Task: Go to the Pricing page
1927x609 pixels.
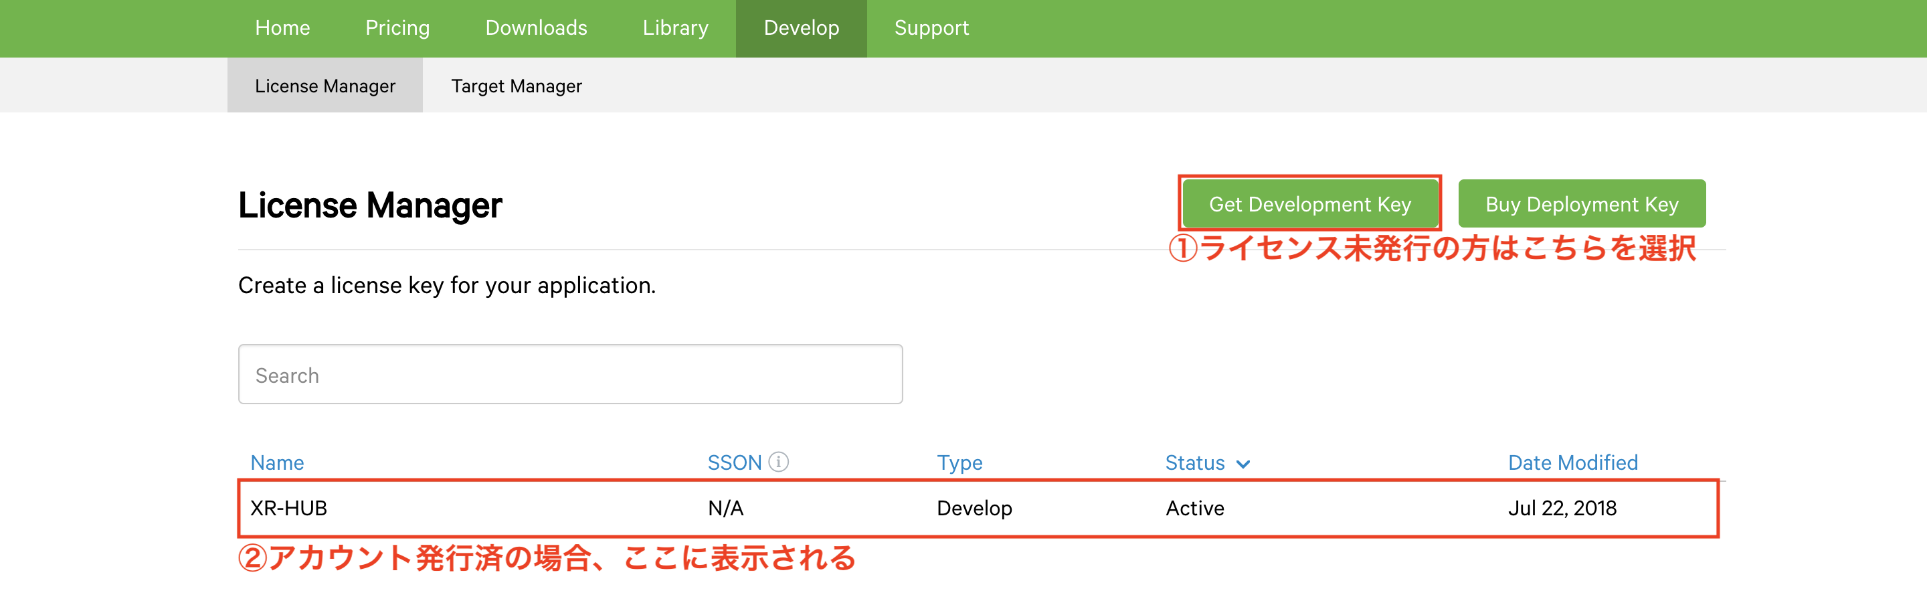Action: point(397,28)
